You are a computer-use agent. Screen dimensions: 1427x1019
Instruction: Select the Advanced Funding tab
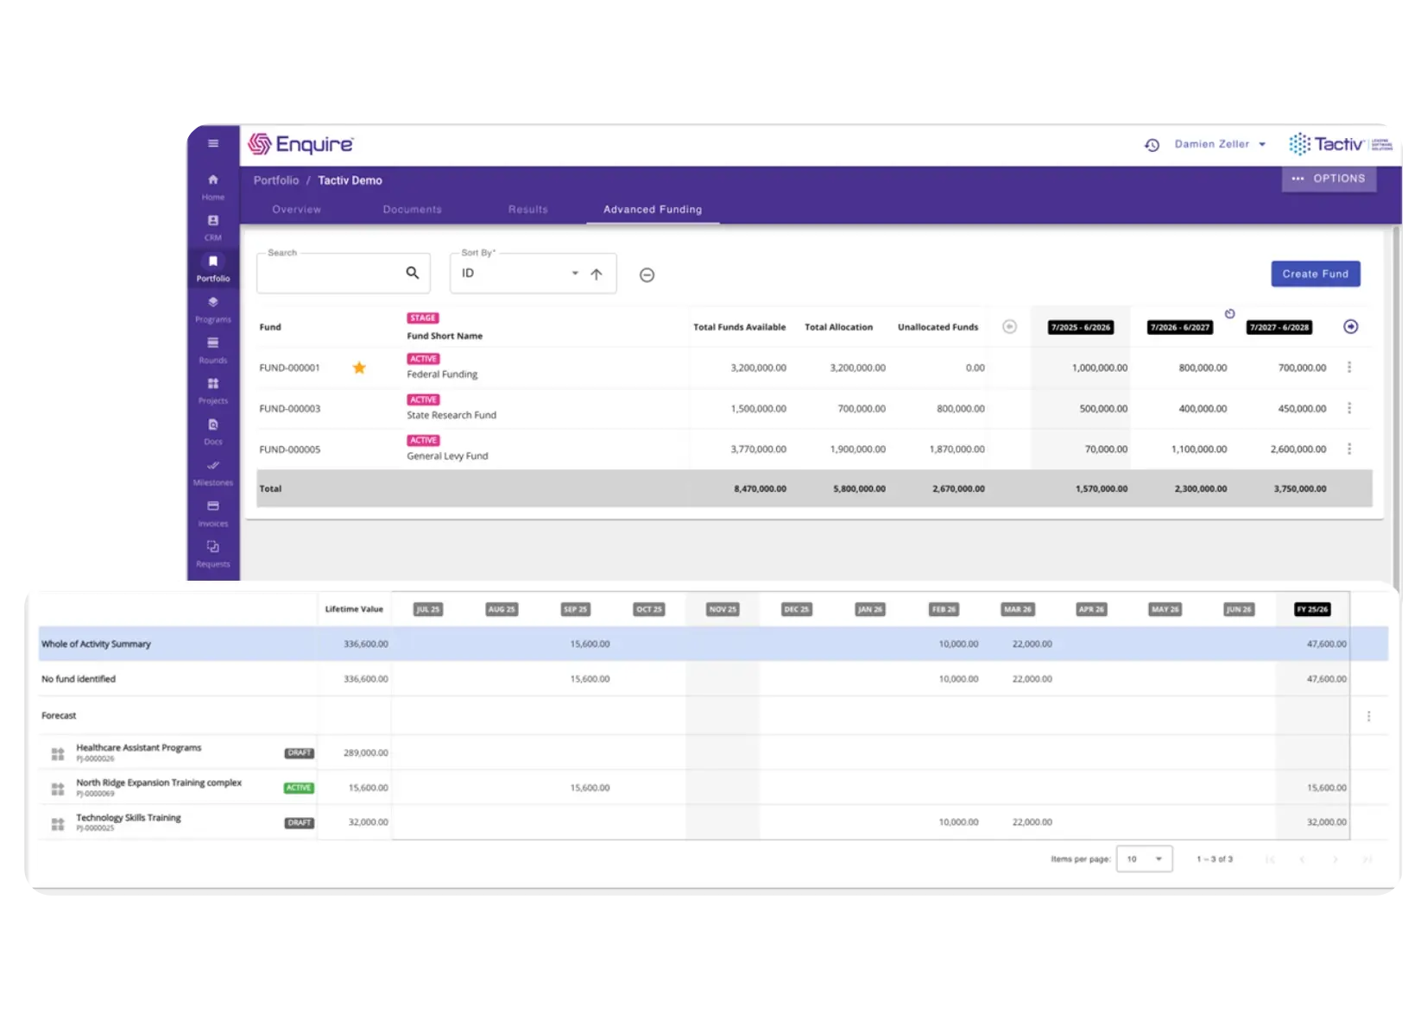653,210
